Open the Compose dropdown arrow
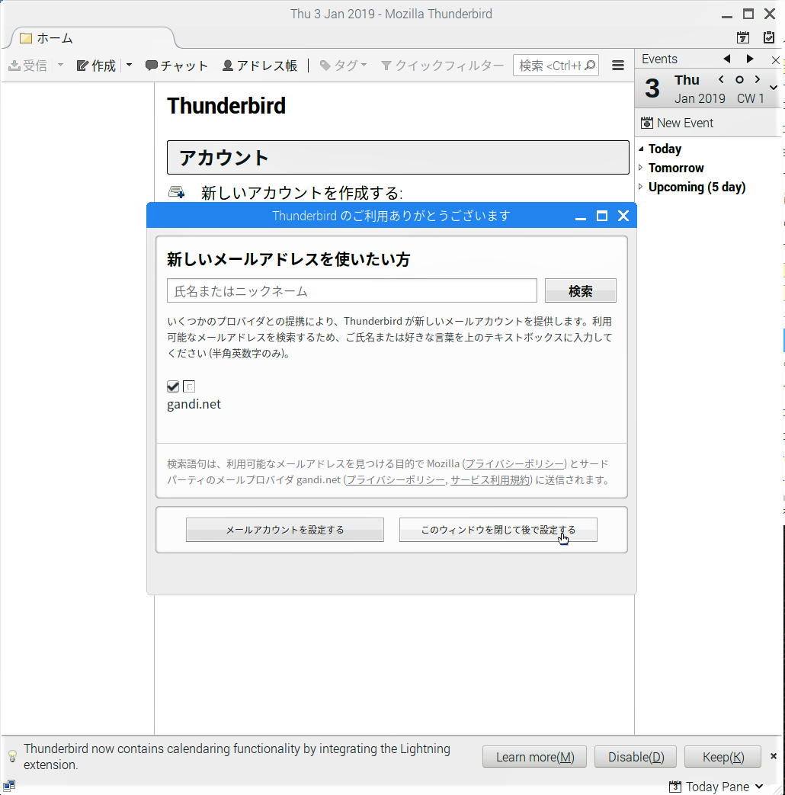 [129, 66]
